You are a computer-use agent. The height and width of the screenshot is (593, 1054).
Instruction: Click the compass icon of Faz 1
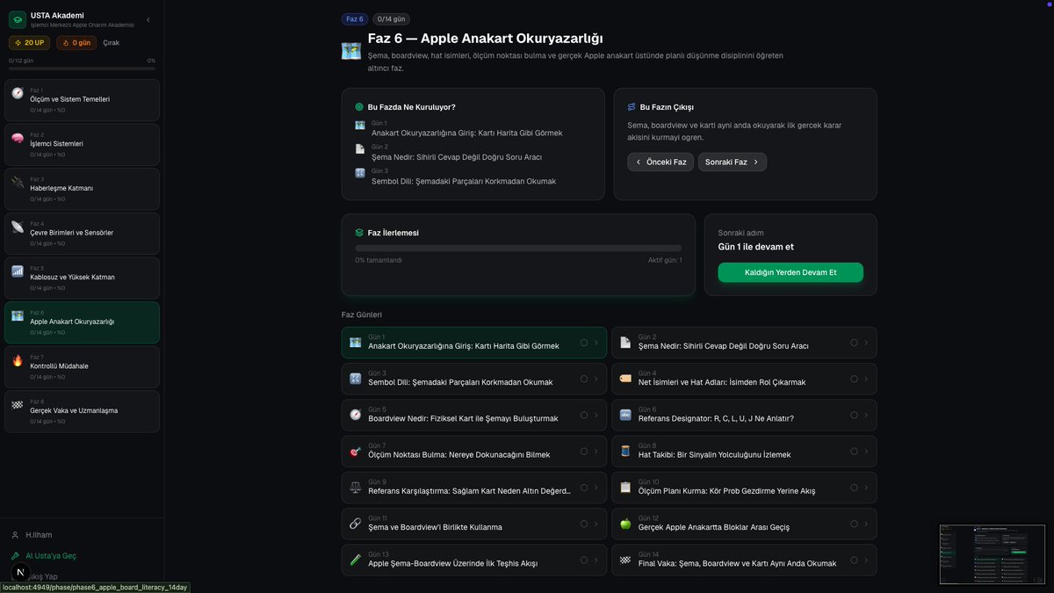(x=18, y=93)
